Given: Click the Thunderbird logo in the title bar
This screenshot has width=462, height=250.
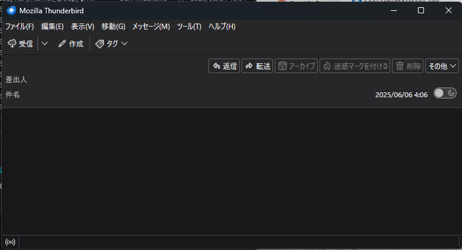Looking at the screenshot, I should pyautogui.click(x=11, y=11).
